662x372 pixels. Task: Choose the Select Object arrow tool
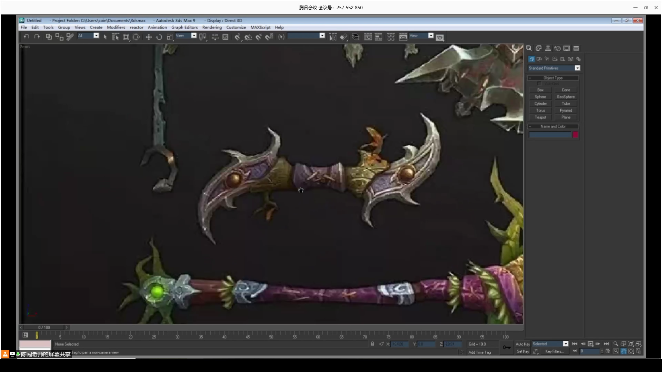click(105, 37)
